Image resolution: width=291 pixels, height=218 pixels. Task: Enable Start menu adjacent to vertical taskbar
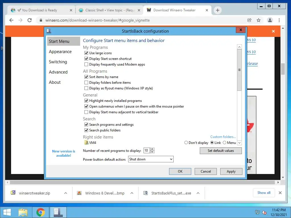point(86,112)
